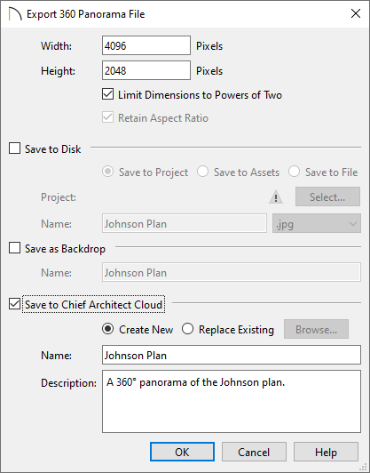Enable the Save to Disk checkbox

click(x=14, y=148)
